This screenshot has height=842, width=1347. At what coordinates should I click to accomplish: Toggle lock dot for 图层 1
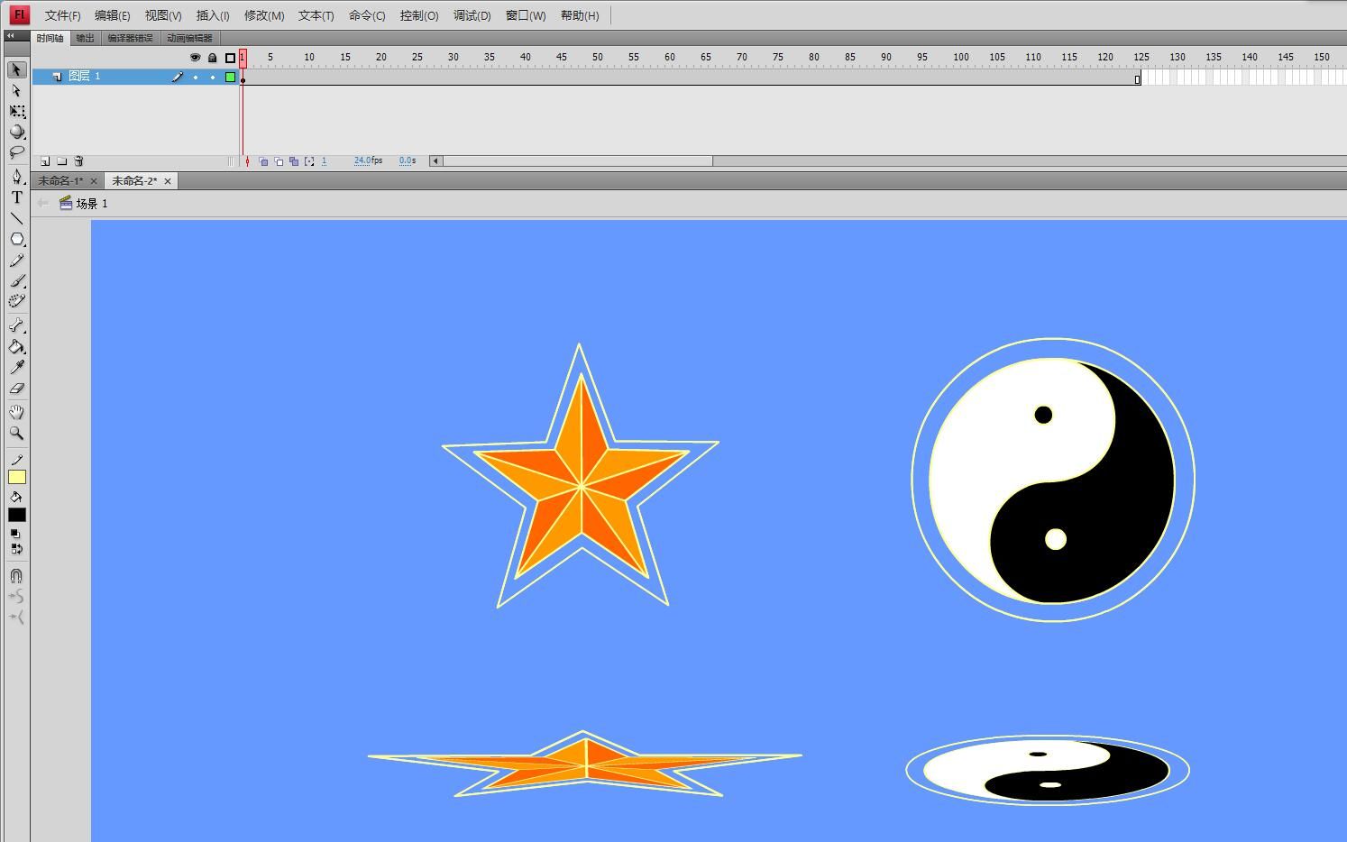213,78
